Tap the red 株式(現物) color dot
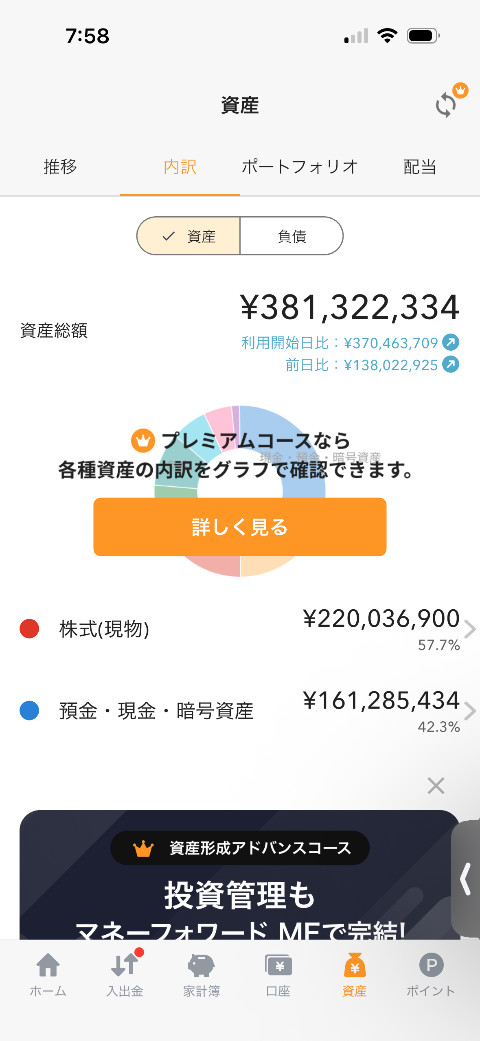480x1041 pixels. tap(29, 629)
